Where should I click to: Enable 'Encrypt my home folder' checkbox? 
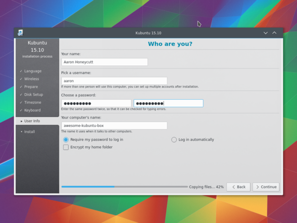point(88,147)
